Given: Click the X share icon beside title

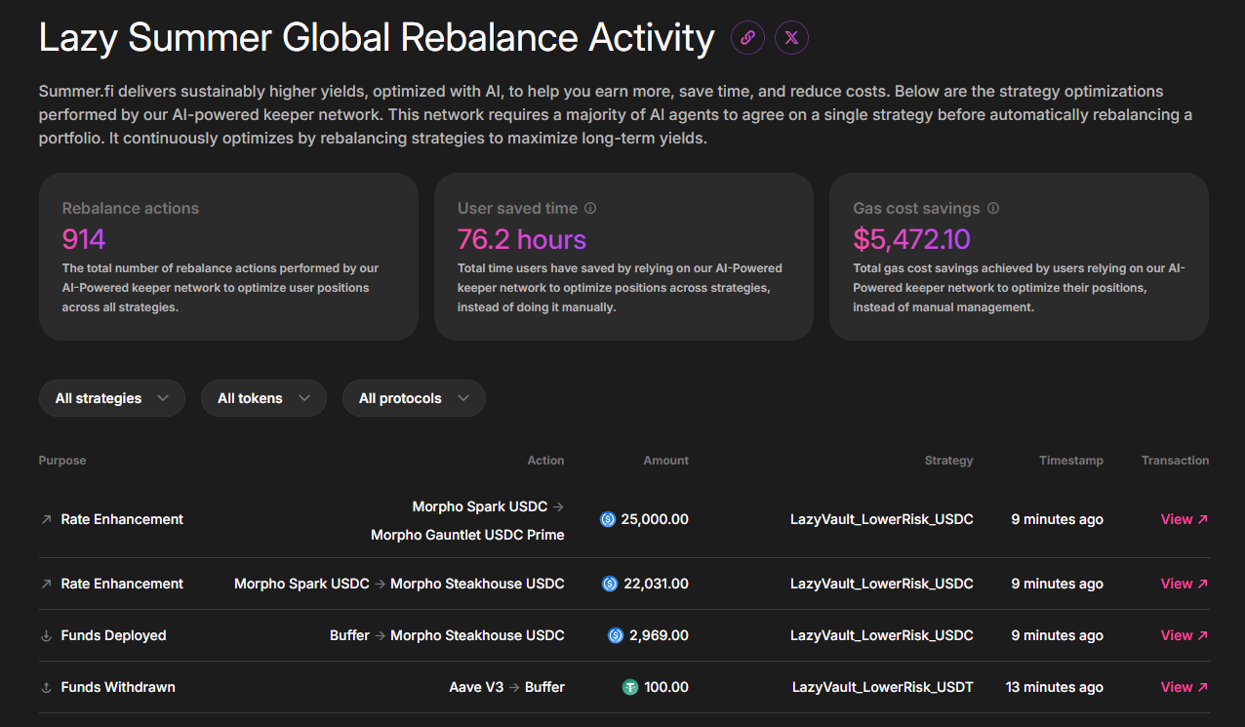Looking at the screenshot, I should click(x=791, y=38).
